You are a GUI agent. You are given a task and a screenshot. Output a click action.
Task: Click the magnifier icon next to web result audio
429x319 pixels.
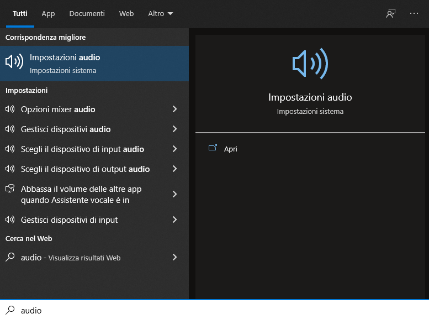pos(10,257)
